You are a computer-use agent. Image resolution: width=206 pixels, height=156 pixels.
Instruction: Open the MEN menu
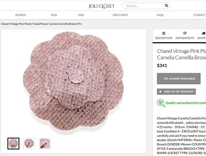(x=54, y=15)
